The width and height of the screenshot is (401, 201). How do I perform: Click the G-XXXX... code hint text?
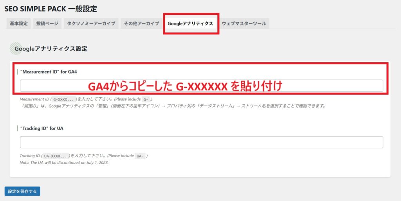click(64, 99)
